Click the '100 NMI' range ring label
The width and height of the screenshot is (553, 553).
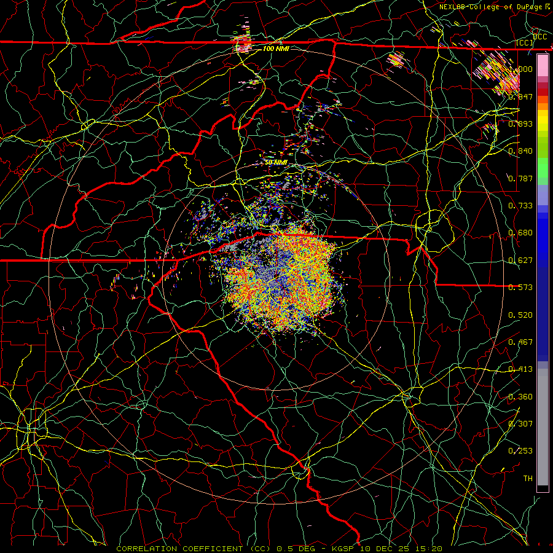click(x=276, y=49)
